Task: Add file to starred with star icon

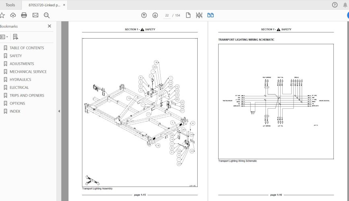Action: point(2,15)
